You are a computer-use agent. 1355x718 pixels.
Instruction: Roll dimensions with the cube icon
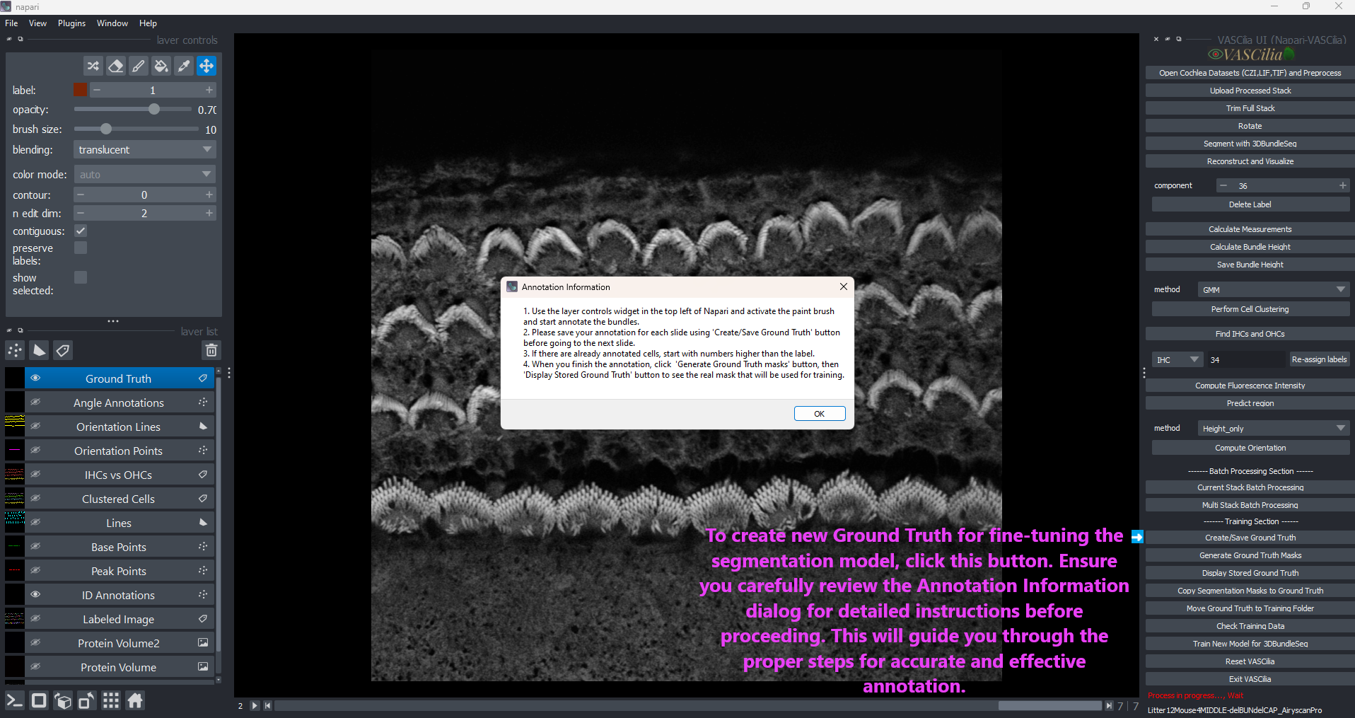click(x=63, y=700)
